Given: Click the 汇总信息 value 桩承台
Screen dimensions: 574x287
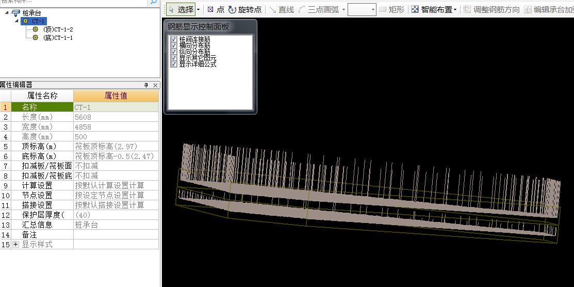Looking at the screenshot, I should pyautogui.click(x=116, y=225).
